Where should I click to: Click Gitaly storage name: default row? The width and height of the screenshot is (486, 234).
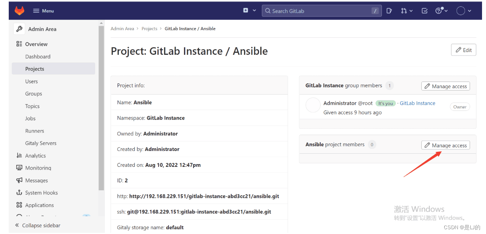pos(199,227)
